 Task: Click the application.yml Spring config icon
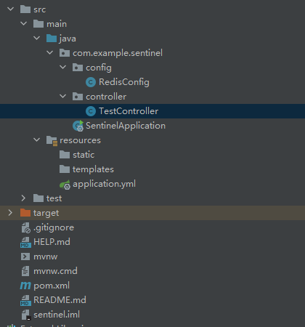pyautogui.click(x=65, y=185)
